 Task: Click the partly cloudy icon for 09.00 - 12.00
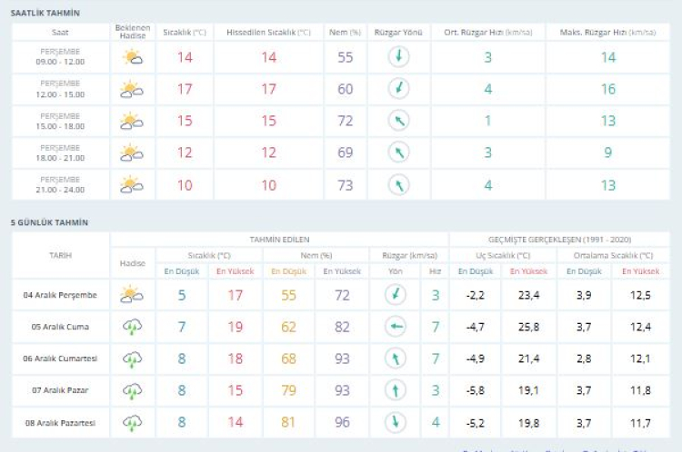click(x=132, y=57)
